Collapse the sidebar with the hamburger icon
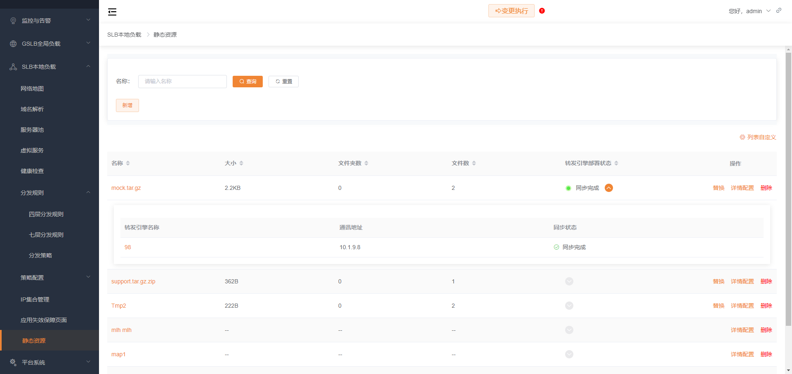Viewport: 792px width, 374px height. (x=112, y=12)
